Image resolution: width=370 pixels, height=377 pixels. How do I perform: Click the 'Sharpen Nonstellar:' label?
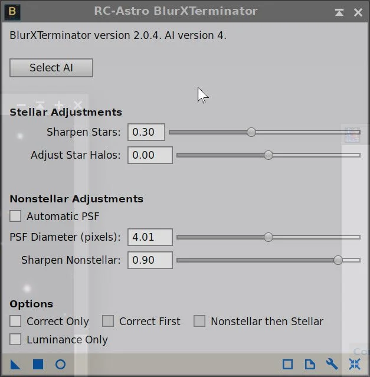pos(71,260)
